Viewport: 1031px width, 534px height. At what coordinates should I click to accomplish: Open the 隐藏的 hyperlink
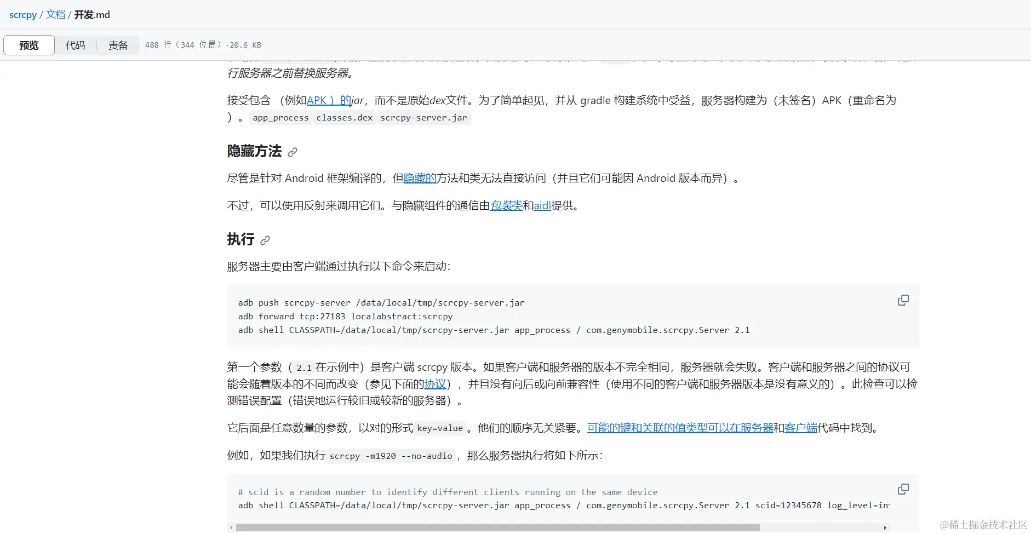click(420, 178)
